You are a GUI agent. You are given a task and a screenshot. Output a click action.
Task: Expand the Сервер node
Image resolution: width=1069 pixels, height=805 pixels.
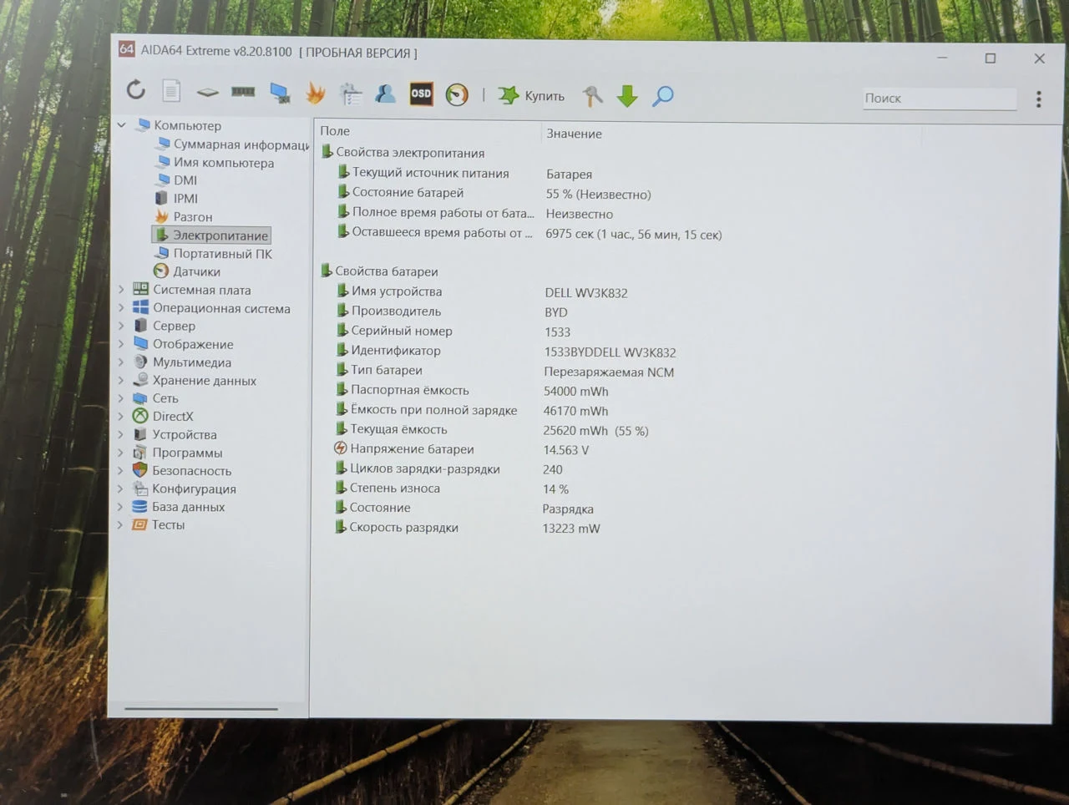click(x=120, y=326)
